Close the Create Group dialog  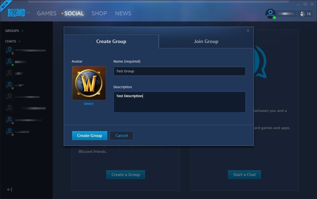pos(248,31)
